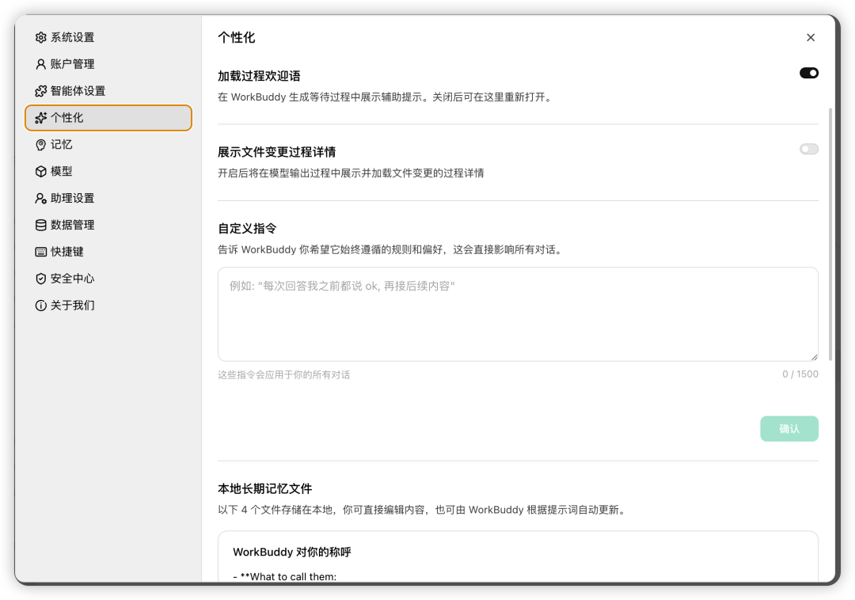Click the 0 / 1500 character counter
This screenshot has height=600, width=855.
point(800,374)
